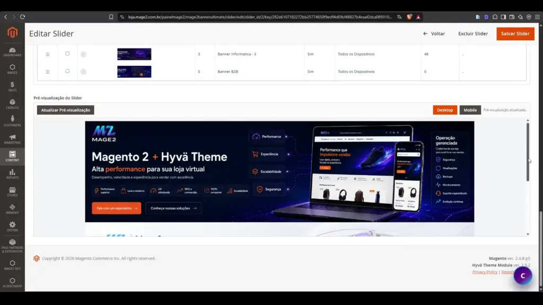The image size is (543, 305).
Task: Open the System sidebar menu
Action: point(12,227)
